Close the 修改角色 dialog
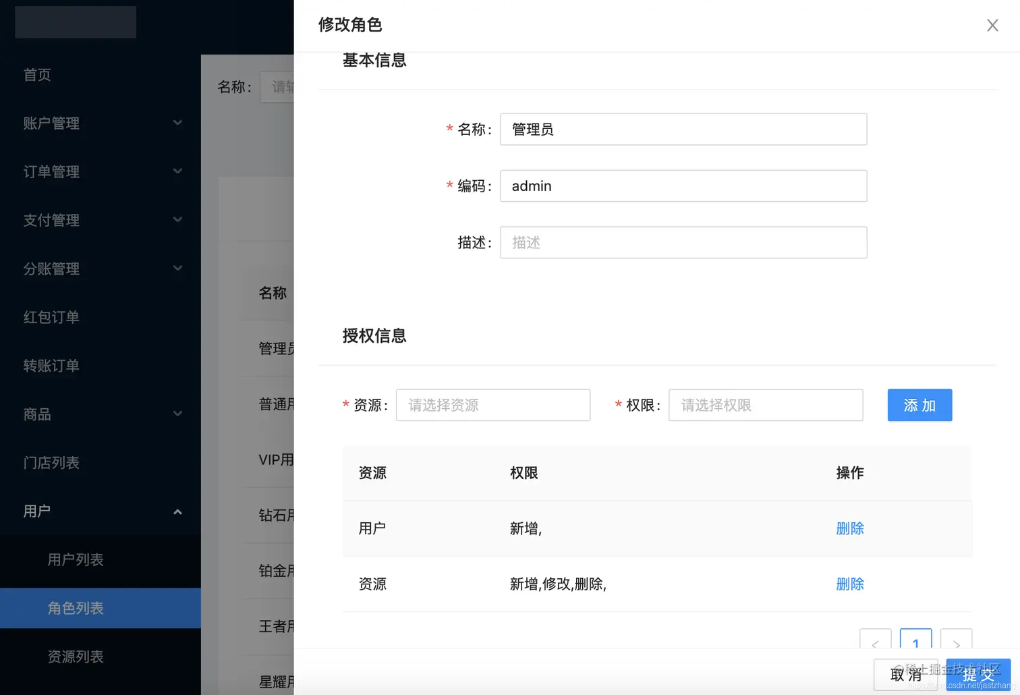 click(x=992, y=25)
